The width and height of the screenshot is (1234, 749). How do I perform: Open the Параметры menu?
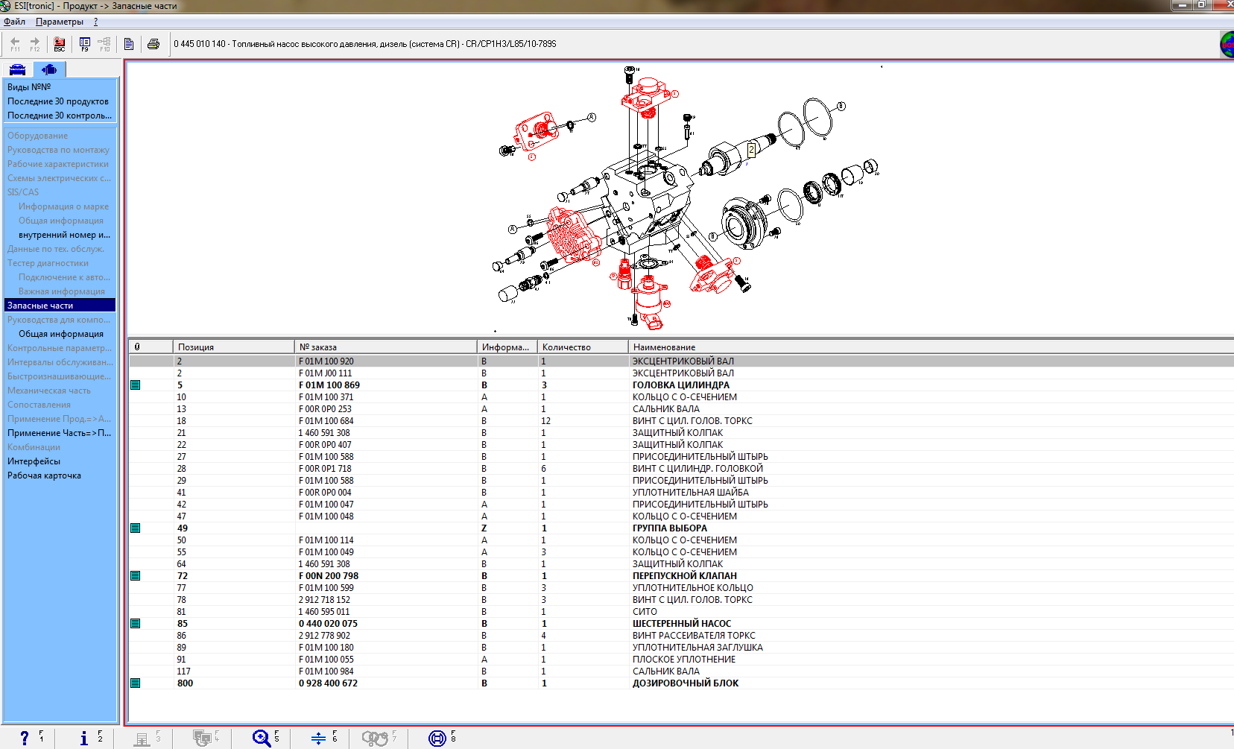[60, 22]
